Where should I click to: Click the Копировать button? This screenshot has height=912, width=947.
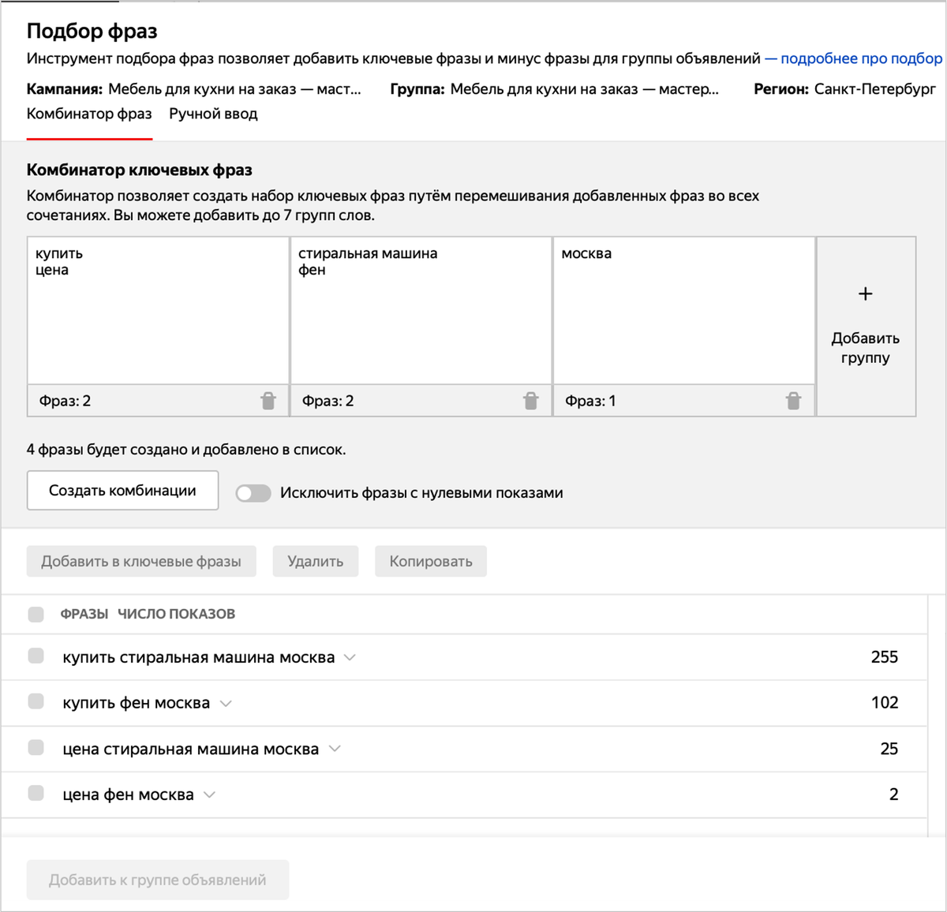click(x=431, y=562)
